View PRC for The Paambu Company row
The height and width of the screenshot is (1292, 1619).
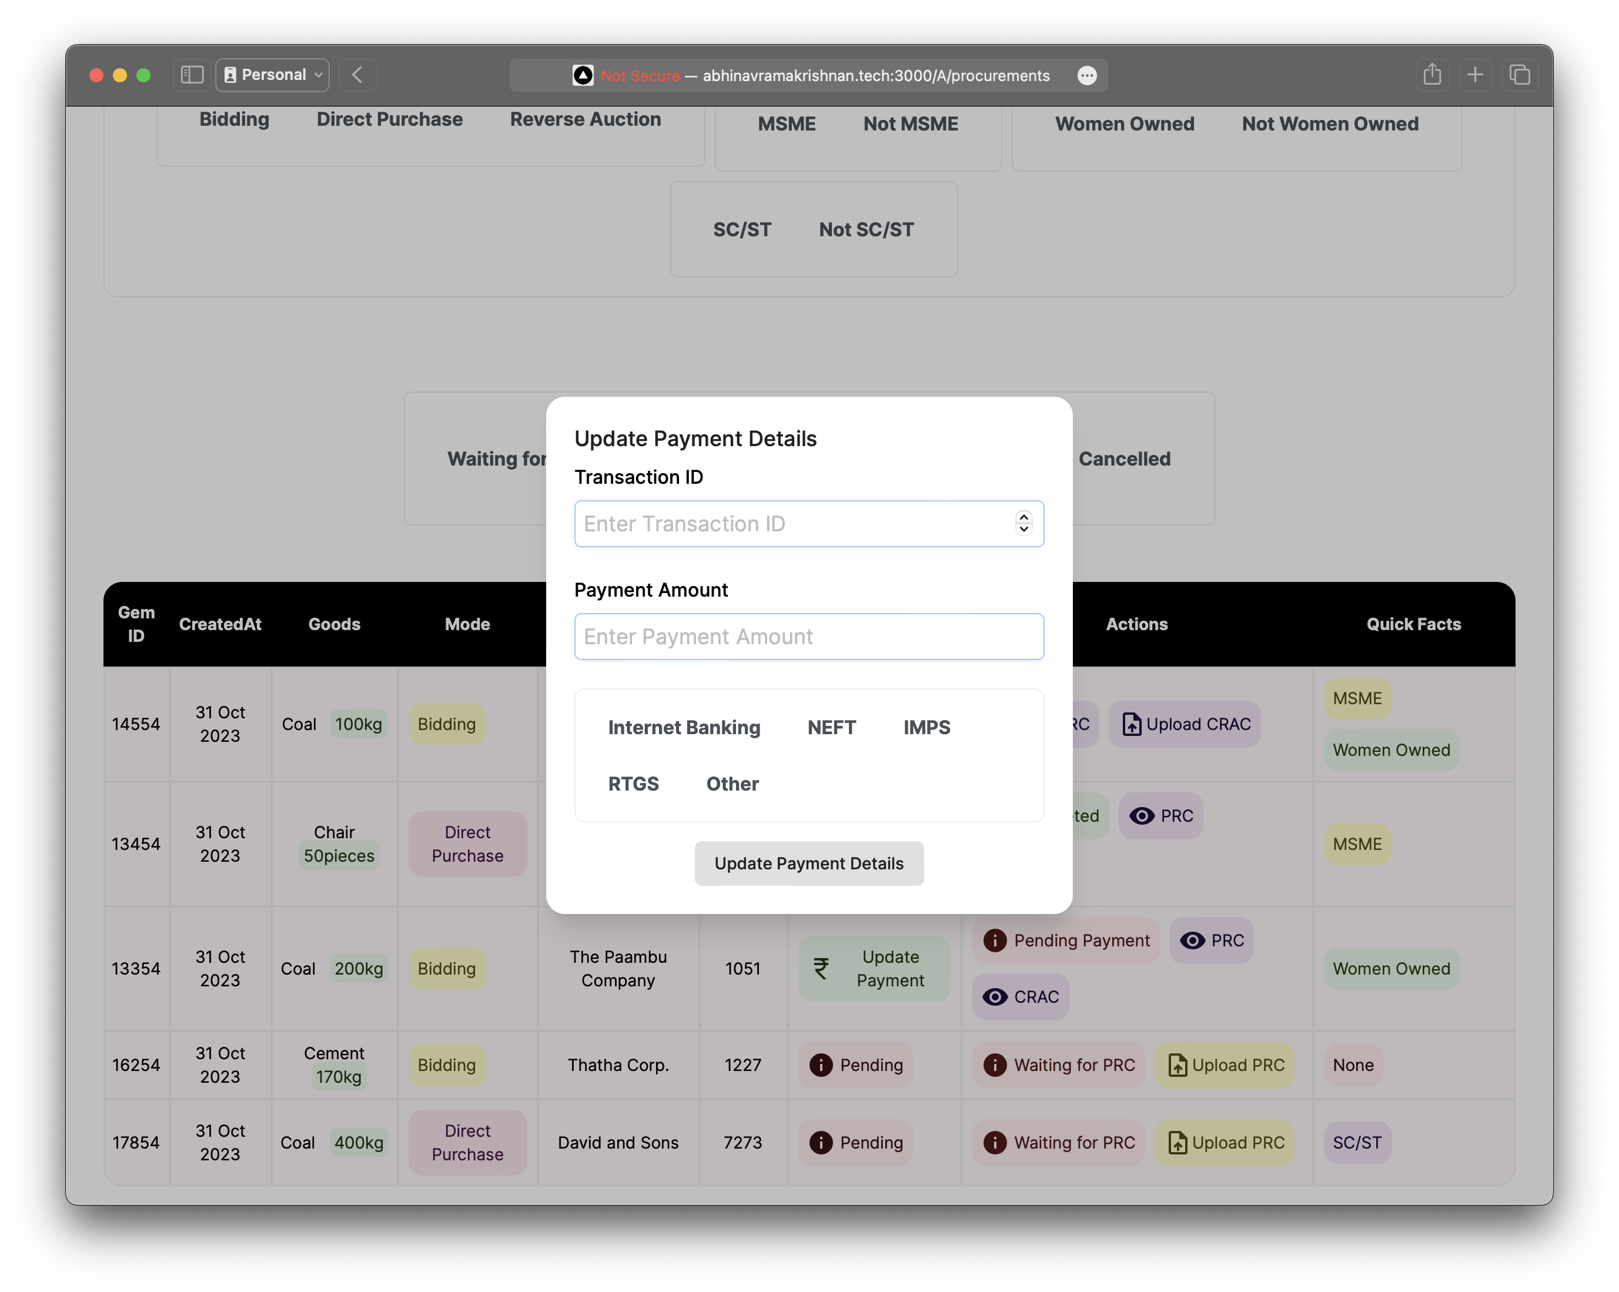[1210, 940]
